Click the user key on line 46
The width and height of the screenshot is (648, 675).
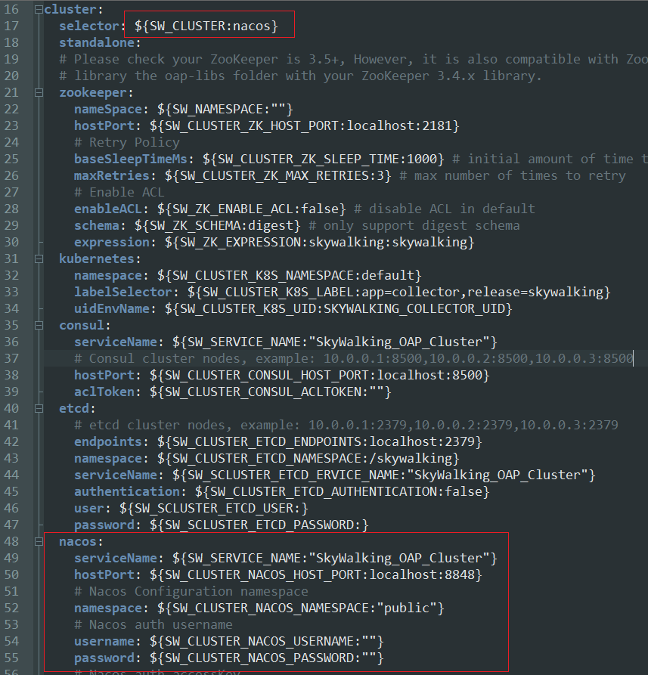coord(89,509)
